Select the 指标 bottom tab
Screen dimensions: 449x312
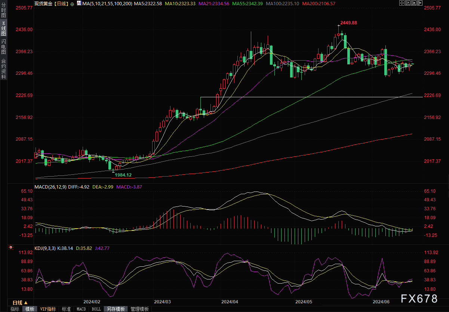[15, 309]
